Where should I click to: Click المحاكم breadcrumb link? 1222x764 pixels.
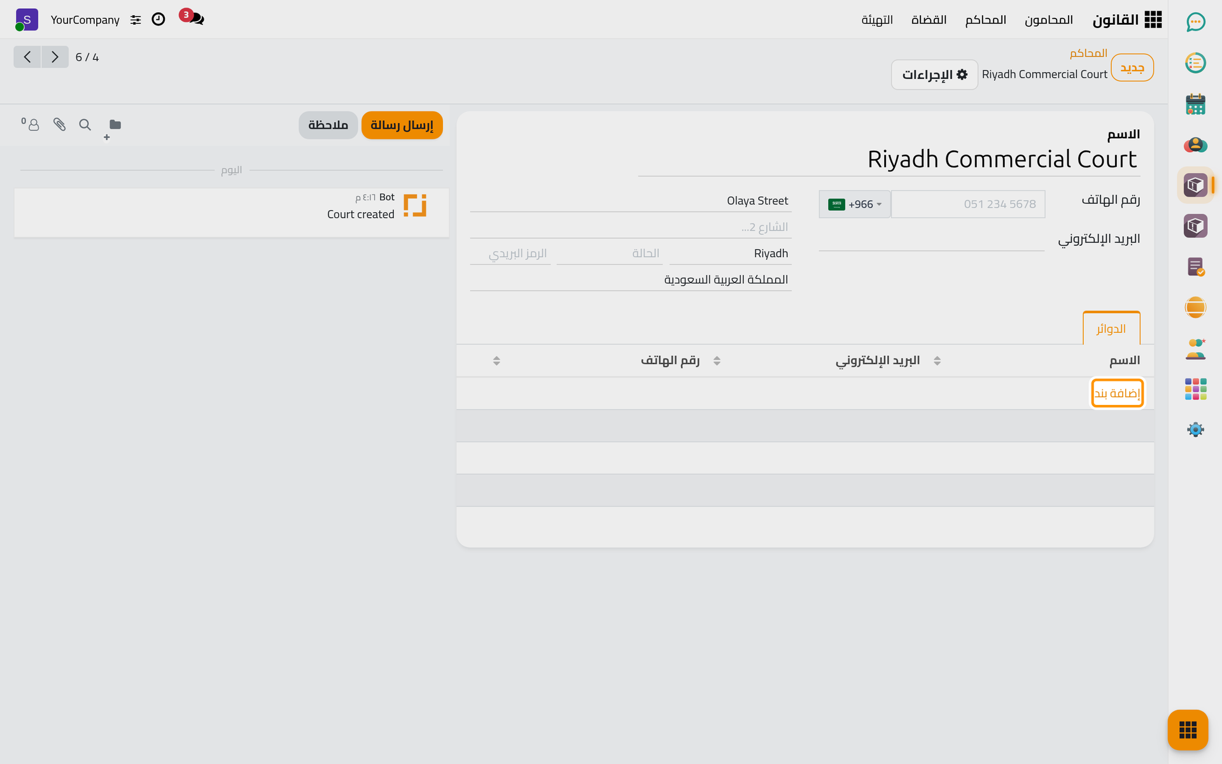1088,53
